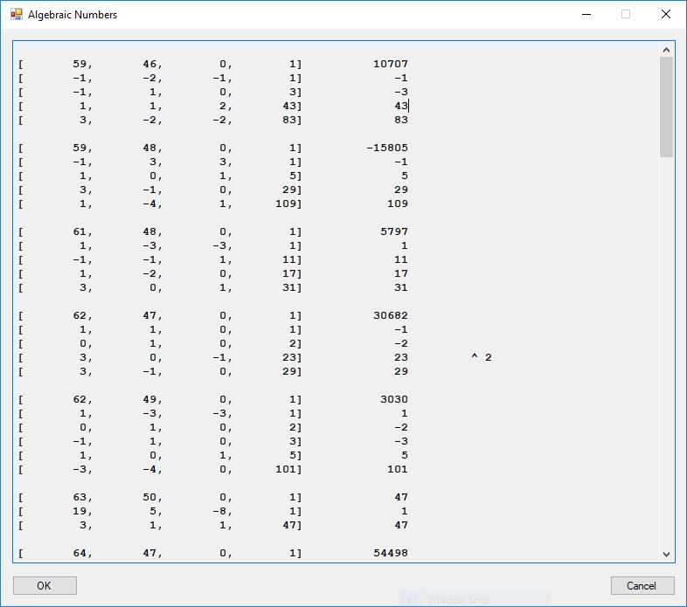
Task: Click the value 3030 in the text area
Action: (x=393, y=399)
